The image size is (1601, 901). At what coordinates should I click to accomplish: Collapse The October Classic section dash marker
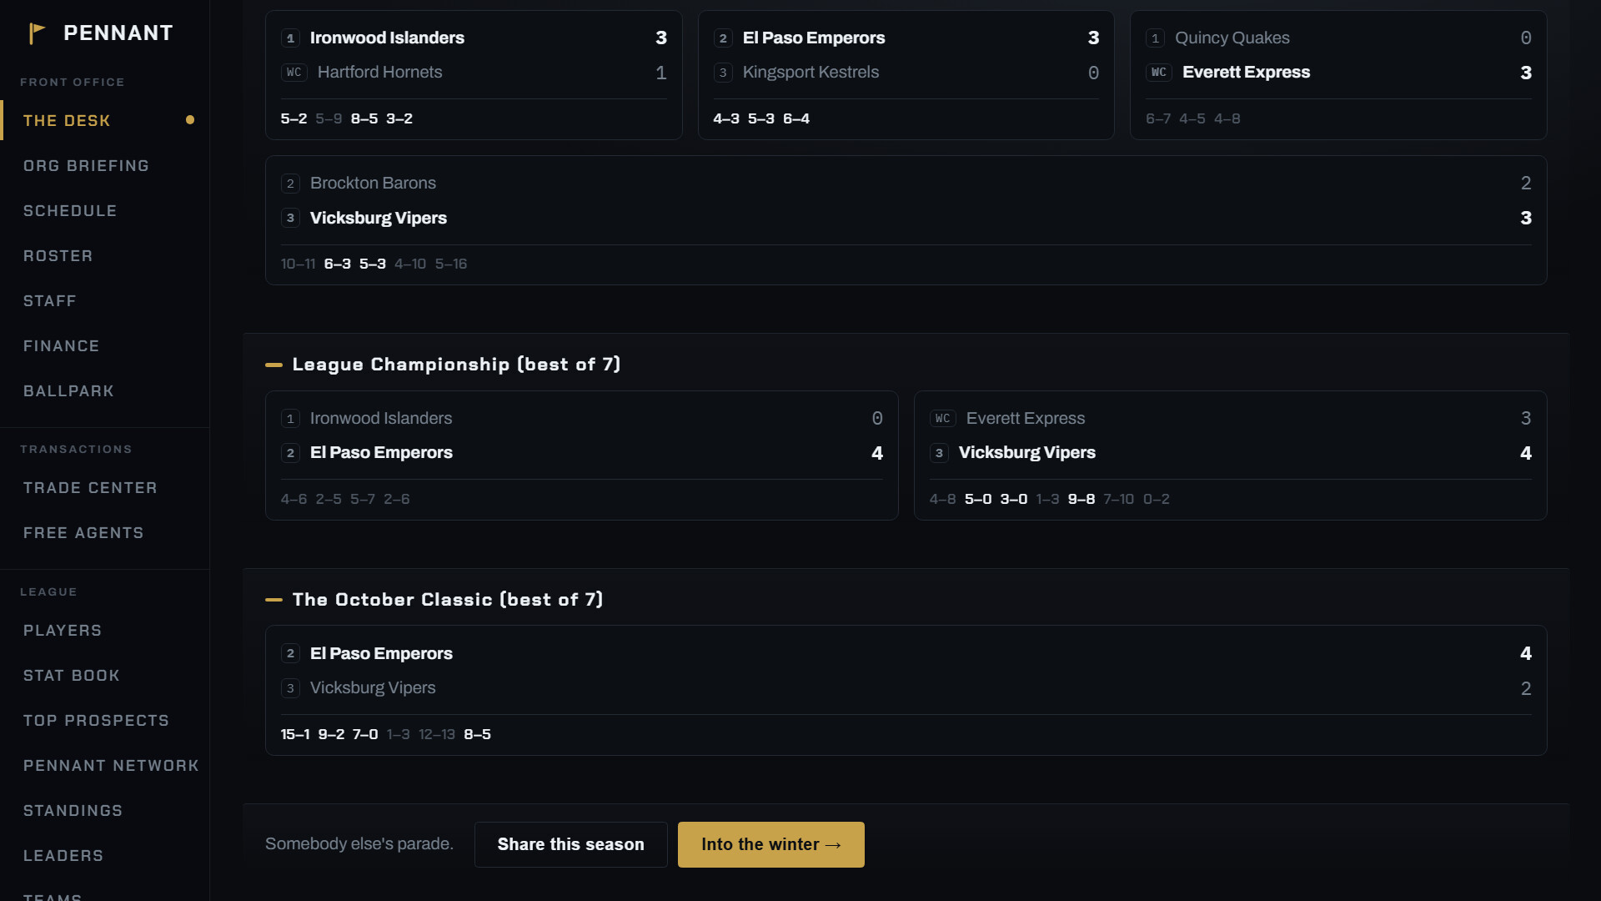274,600
